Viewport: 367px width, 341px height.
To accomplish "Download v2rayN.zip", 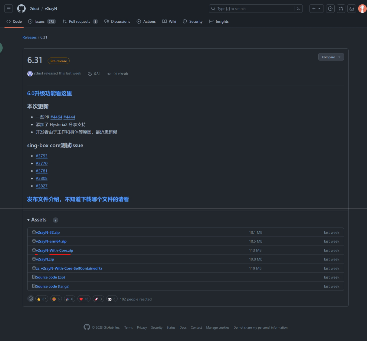I will pos(45,259).
